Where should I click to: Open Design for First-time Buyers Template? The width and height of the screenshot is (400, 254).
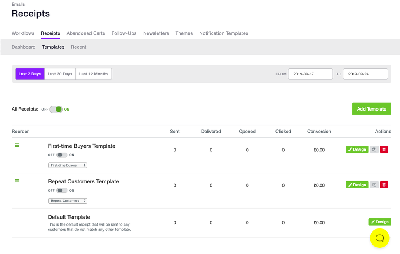click(357, 149)
